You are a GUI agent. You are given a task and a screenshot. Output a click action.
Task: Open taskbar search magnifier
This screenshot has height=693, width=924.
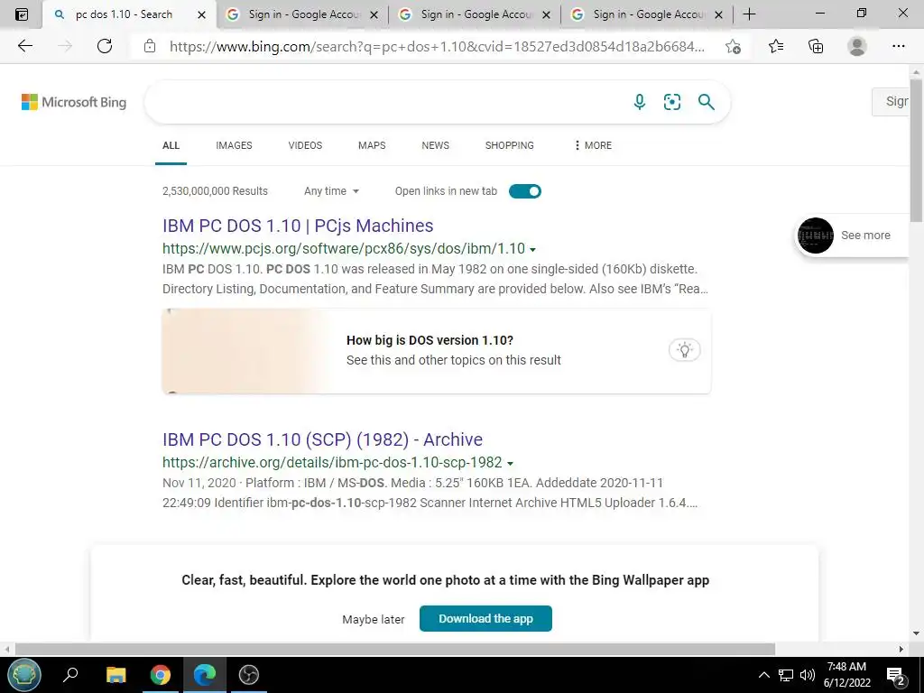[70, 675]
